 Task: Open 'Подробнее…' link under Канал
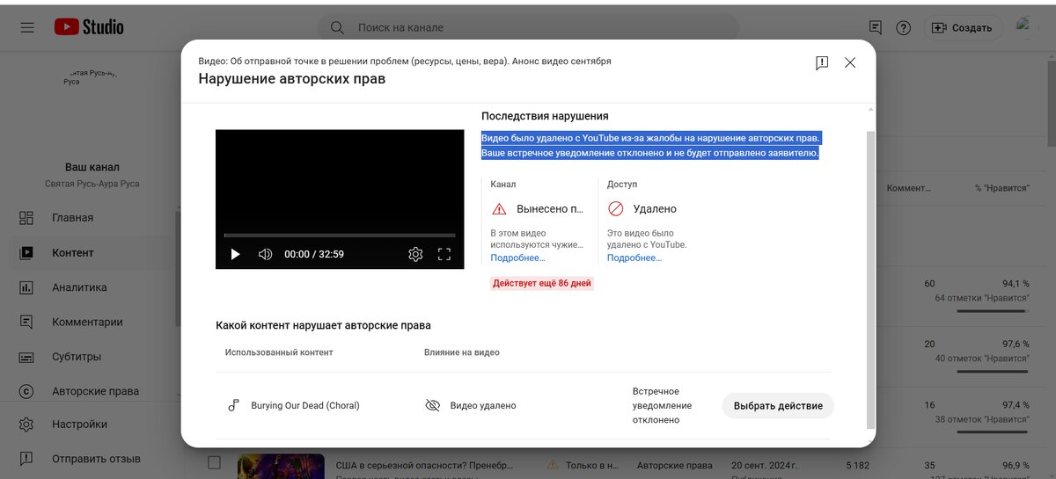(517, 258)
